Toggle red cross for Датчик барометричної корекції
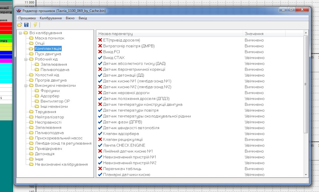Viewport: 319px width, 192px height. pos(100,69)
